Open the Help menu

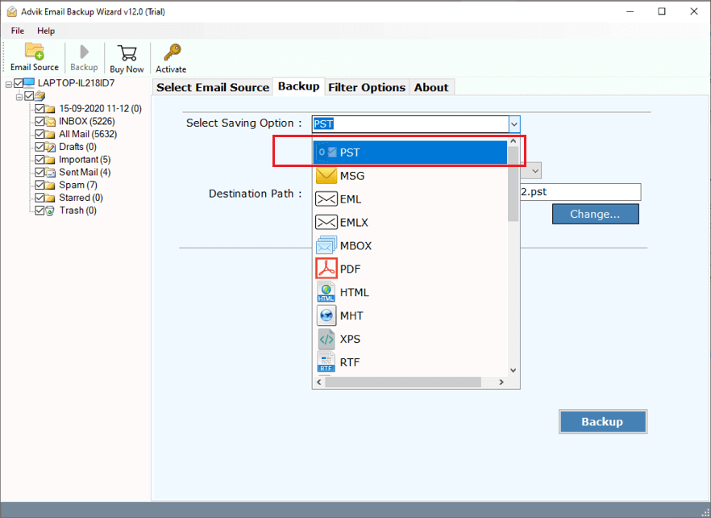[46, 31]
